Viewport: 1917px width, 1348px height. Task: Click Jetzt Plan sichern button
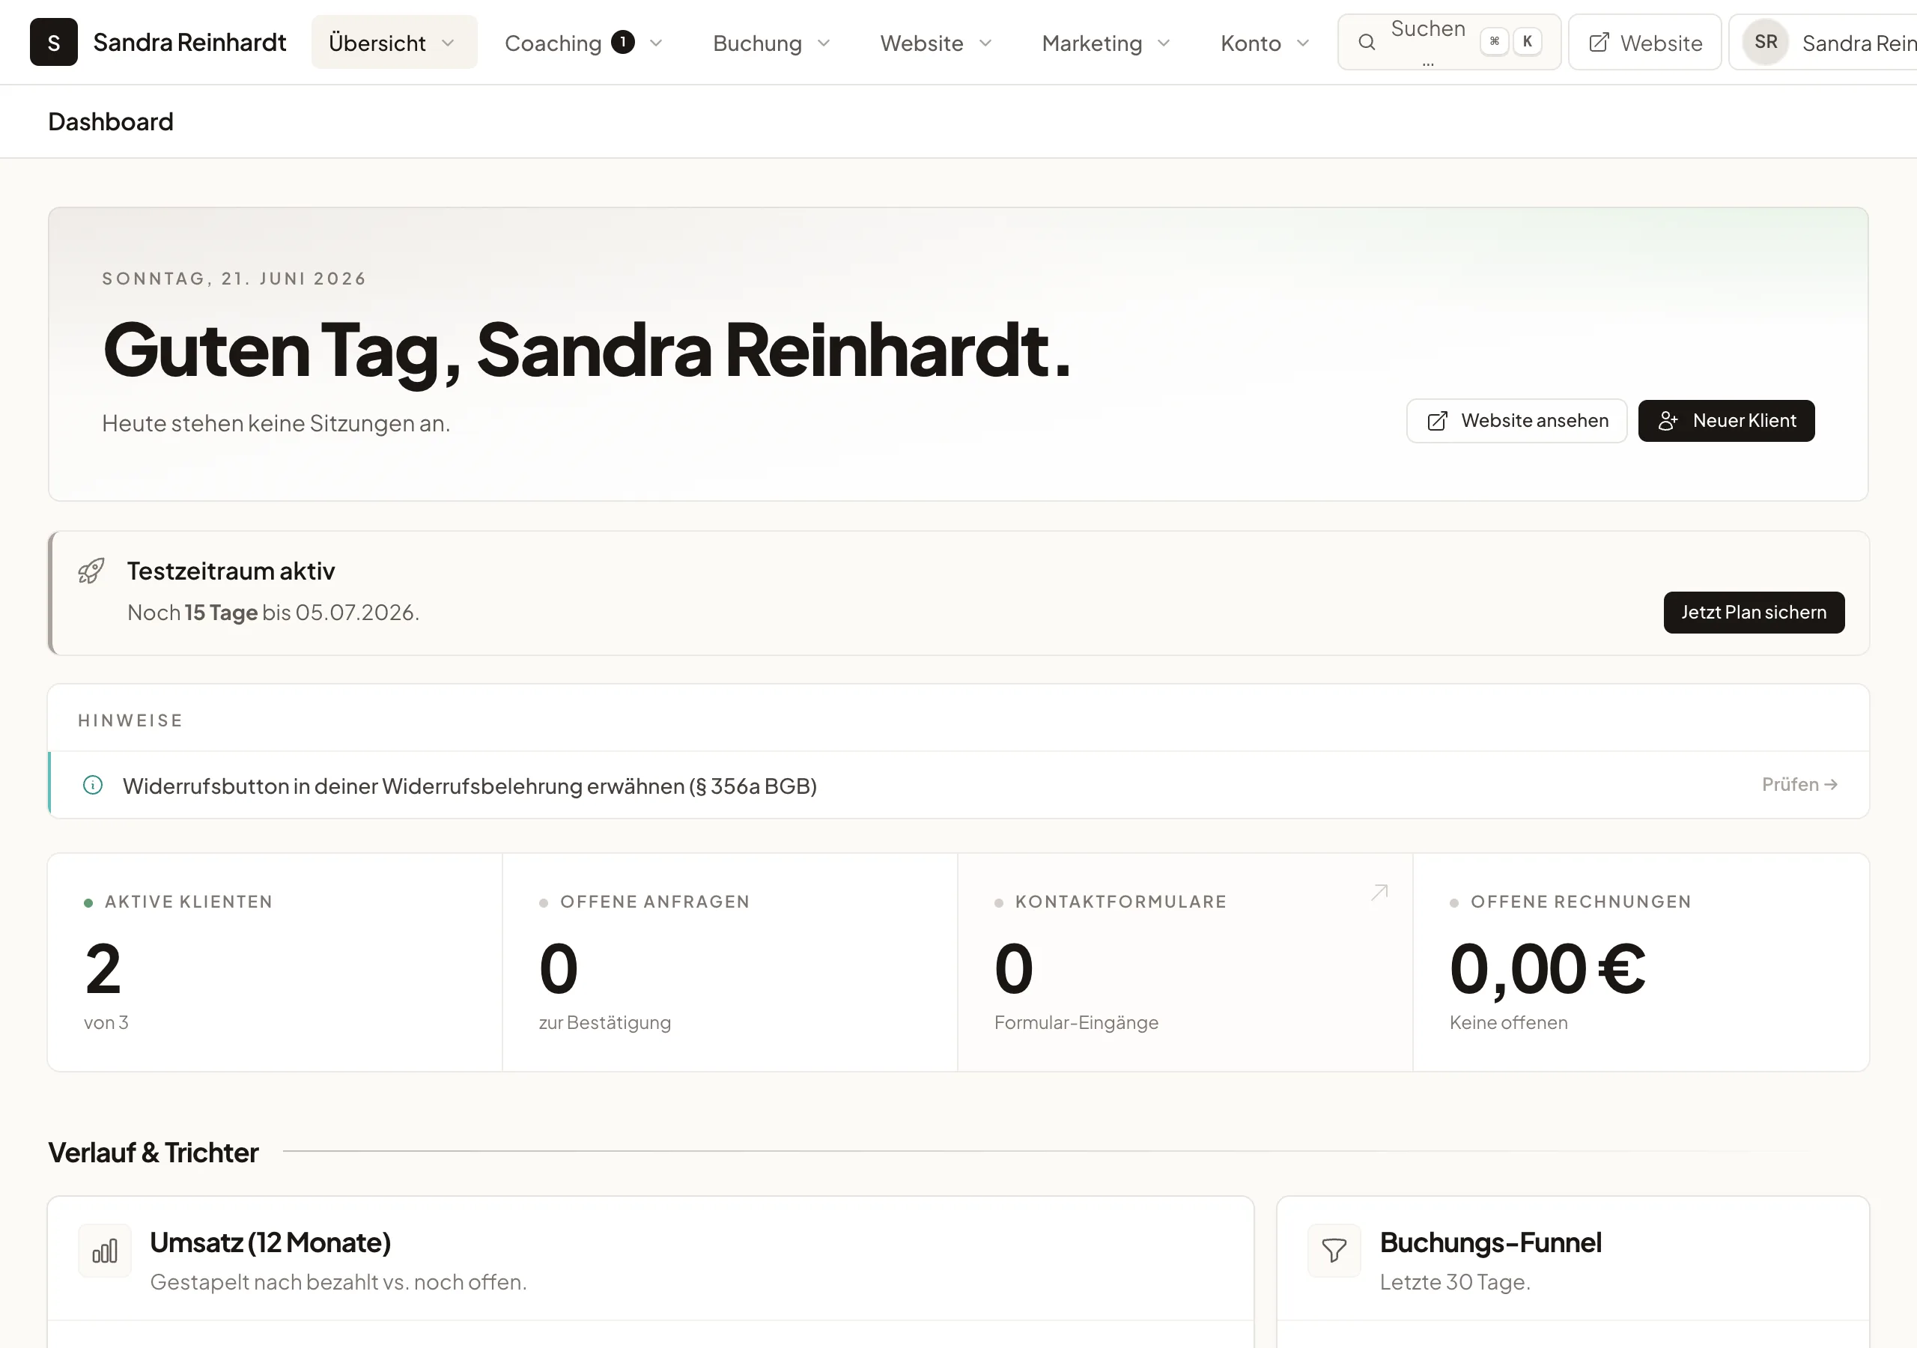pos(1753,612)
